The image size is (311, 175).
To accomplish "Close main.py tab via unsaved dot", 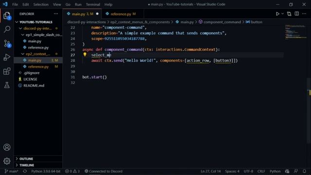I will click(97, 14).
